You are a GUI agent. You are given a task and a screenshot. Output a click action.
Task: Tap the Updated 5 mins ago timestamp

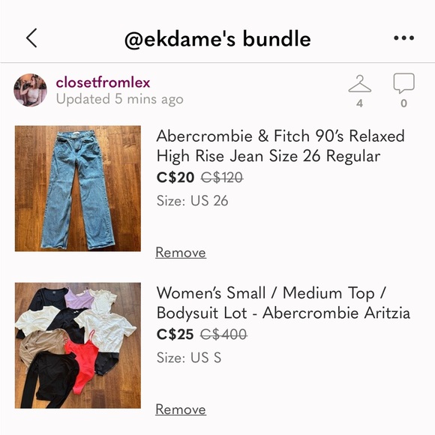point(119,99)
